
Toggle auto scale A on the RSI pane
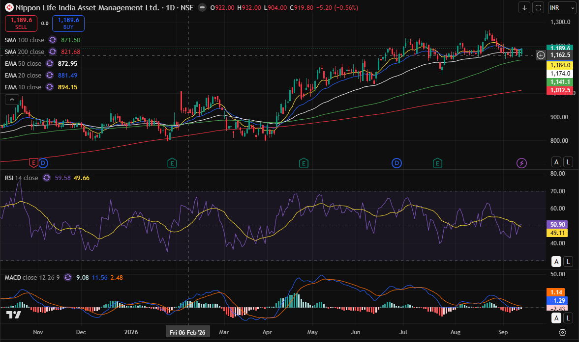coord(556,262)
